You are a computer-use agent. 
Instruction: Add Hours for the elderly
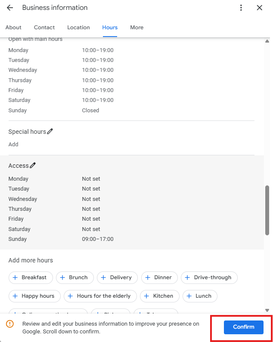tap(100, 296)
